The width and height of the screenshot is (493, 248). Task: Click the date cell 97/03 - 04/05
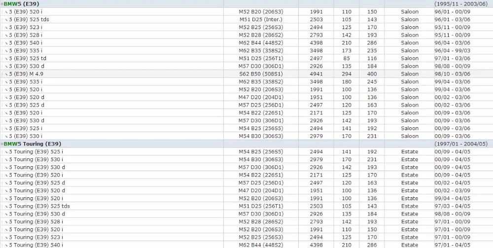(453, 206)
